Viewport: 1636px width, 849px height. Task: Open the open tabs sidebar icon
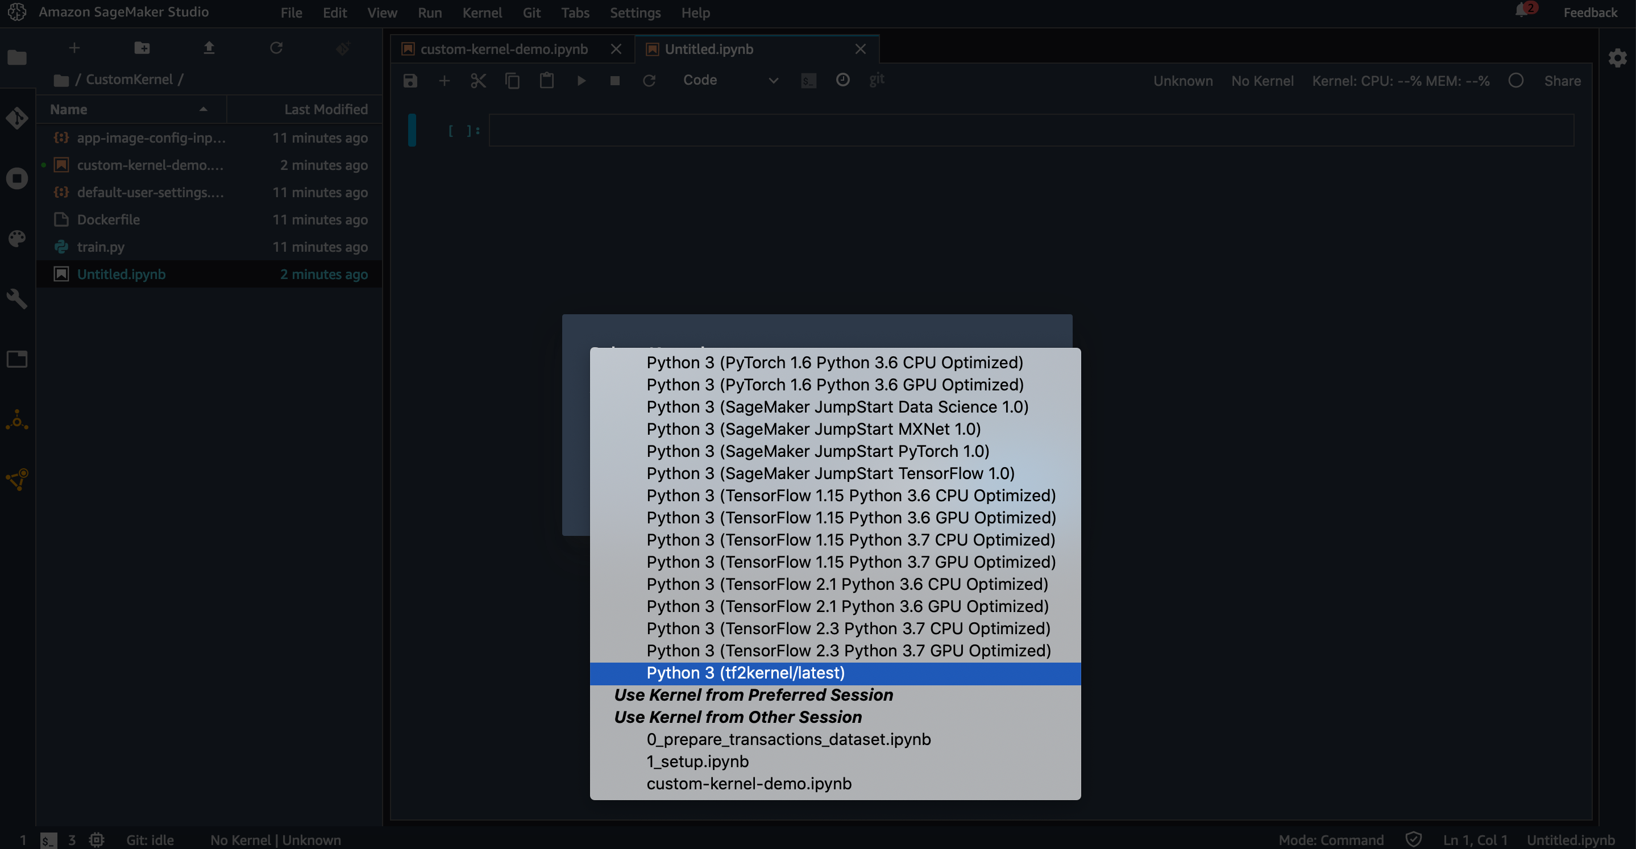pyautogui.click(x=17, y=359)
